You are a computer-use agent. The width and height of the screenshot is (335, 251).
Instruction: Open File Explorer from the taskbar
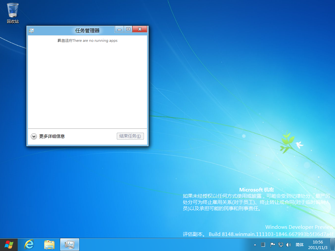(49, 244)
